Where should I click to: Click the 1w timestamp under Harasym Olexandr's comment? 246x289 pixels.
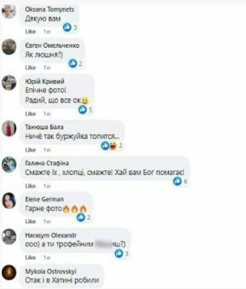point(47,257)
